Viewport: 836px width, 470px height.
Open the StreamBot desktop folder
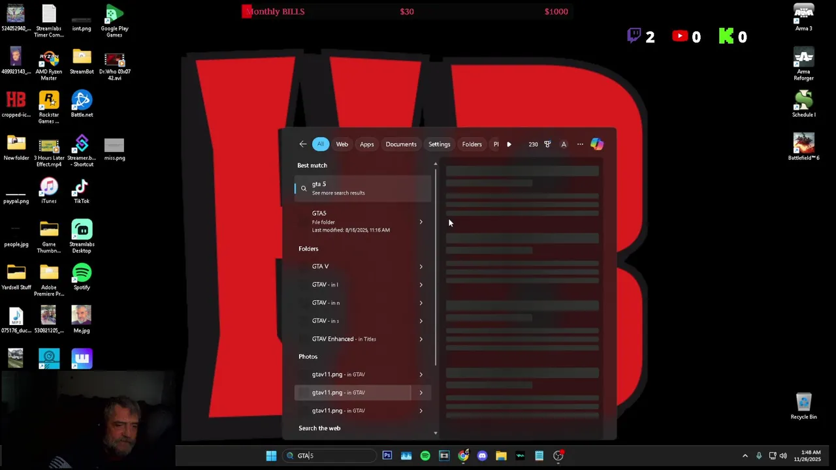point(82,61)
